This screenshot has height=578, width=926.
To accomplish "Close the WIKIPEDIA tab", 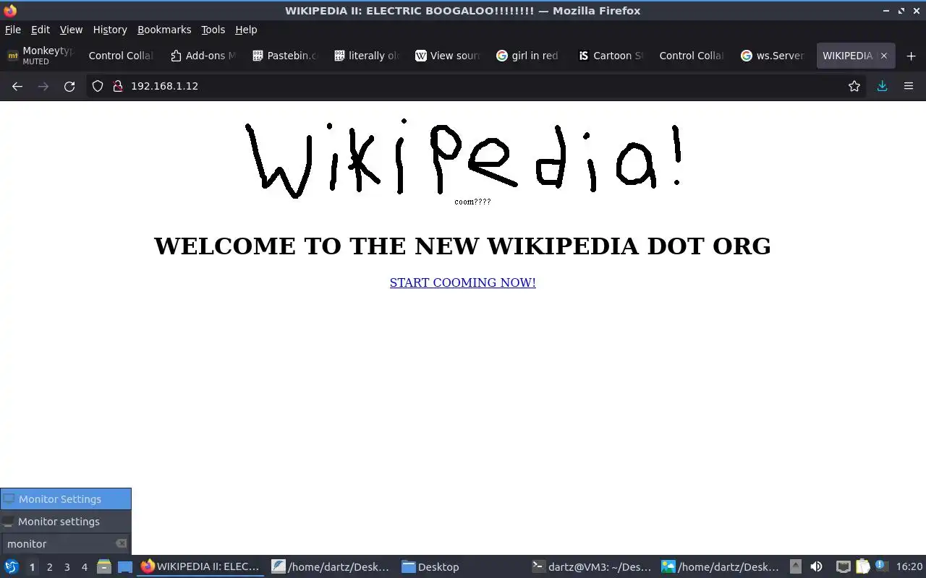I will coord(883,56).
